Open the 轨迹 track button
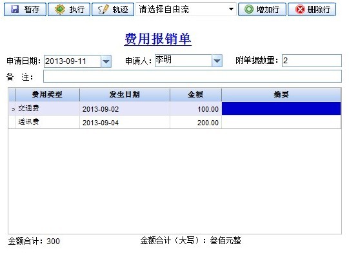The width and height of the screenshot is (349, 257). click(x=113, y=9)
